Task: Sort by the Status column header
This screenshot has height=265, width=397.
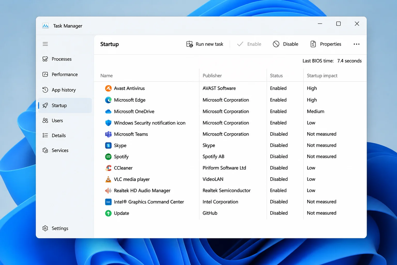Action: [276, 76]
